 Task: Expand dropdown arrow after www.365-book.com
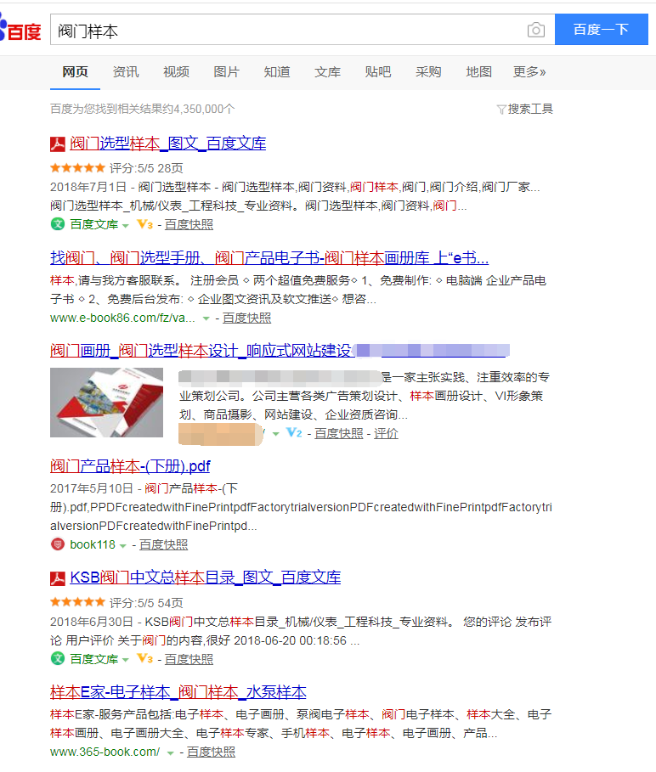click(x=171, y=752)
